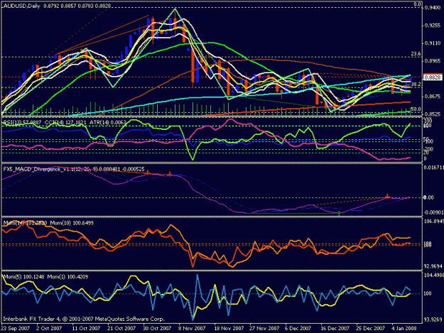The height and width of the screenshot is (333, 444).
Task: Click the 0.9110 price axis value
Action: click(433, 43)
